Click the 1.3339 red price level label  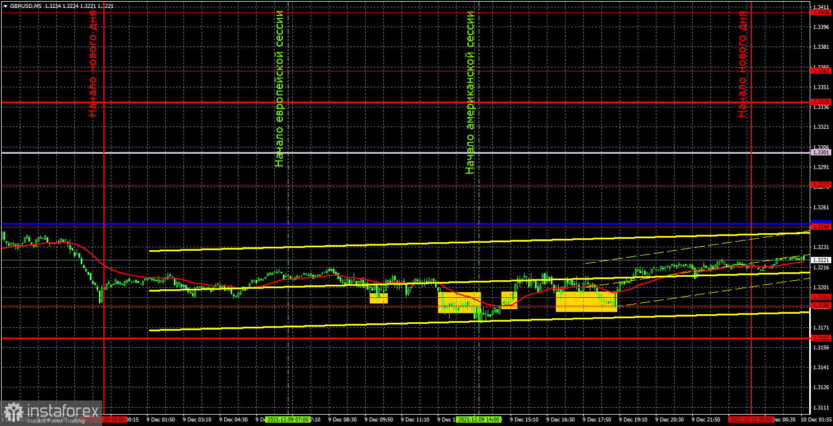click(x=821, y=102)
